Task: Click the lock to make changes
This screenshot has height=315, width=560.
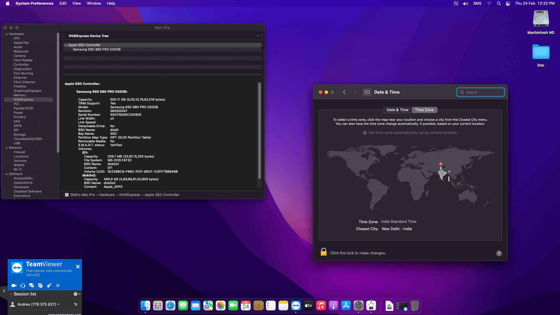Action: 323,252
